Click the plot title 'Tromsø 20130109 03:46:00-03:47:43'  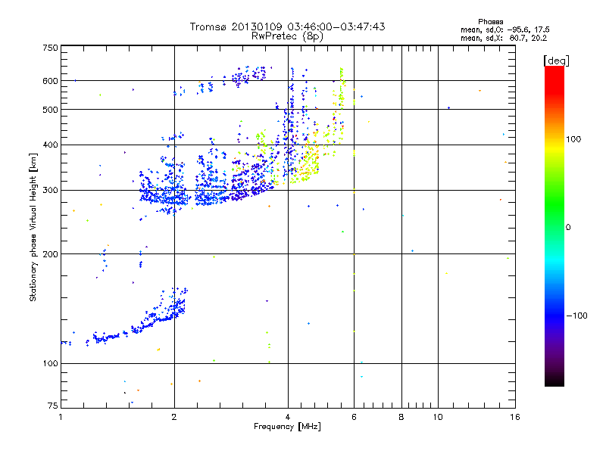287,26
